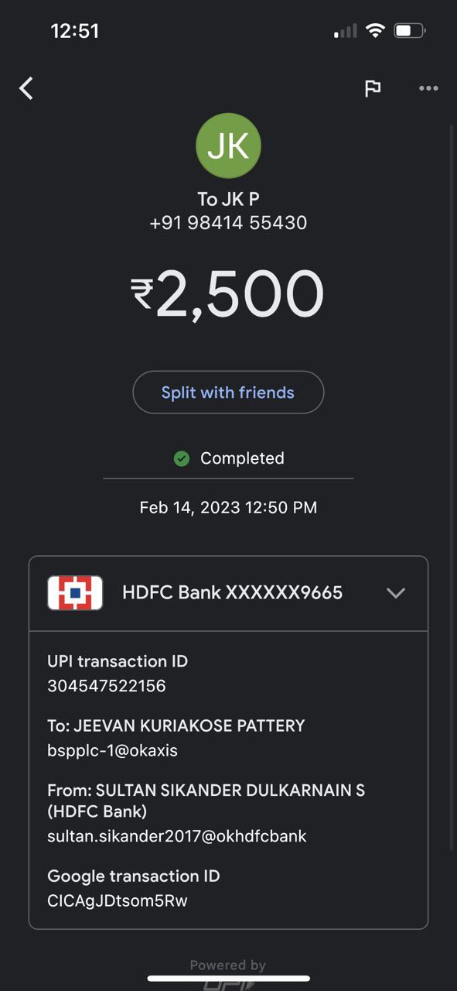Tap Split with friends button
This screenshot has height=991, width=457.
point(228,393)
